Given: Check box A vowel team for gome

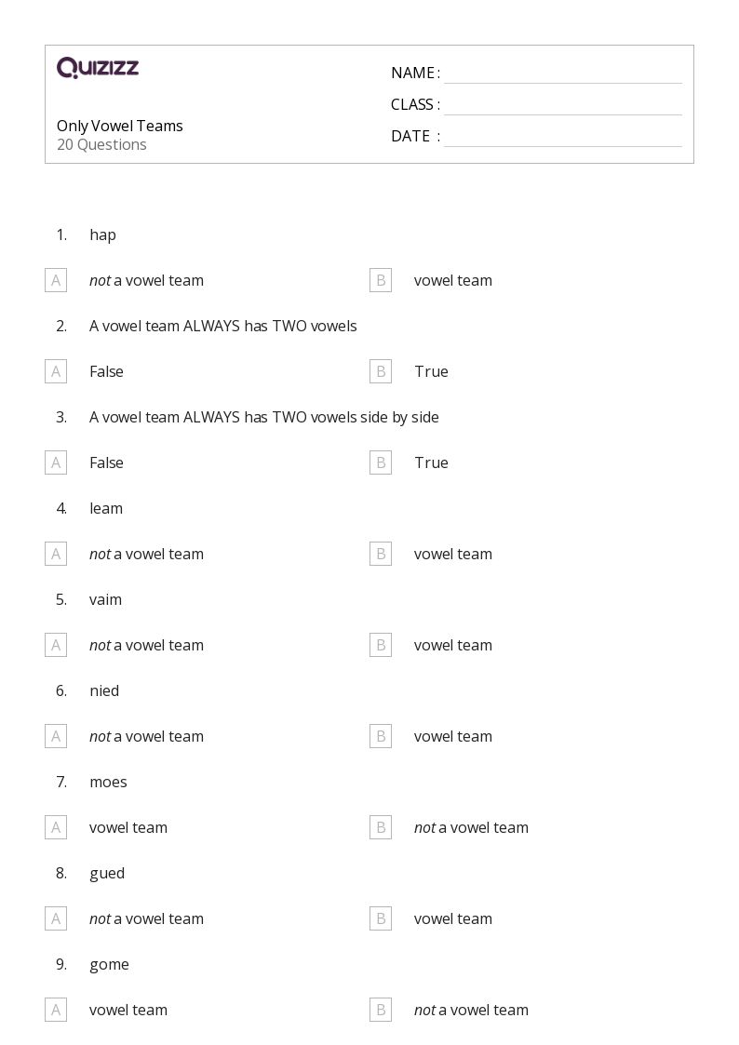Looking at the screenshot, I should tap(56, 1011).
